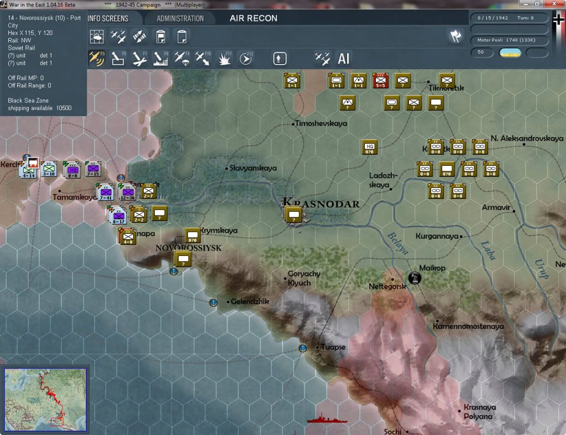Image resolution: width=566 pixels, height=435 pixels.
Task: Select the 0?0 unit beside Krymskaya
Action: 192,235
